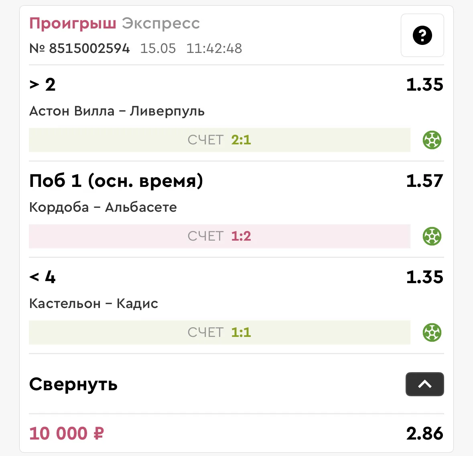This screenshot has height=456, width=473.
Task: Open the Кордоба – Альбасете match
Action: tap(103, 207)
